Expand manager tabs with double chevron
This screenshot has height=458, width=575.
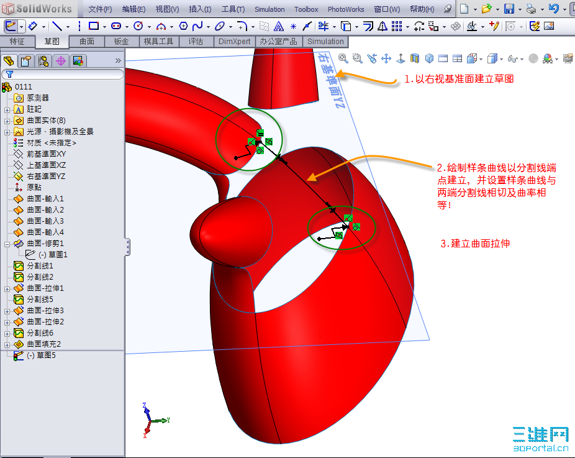pos(118,60)
